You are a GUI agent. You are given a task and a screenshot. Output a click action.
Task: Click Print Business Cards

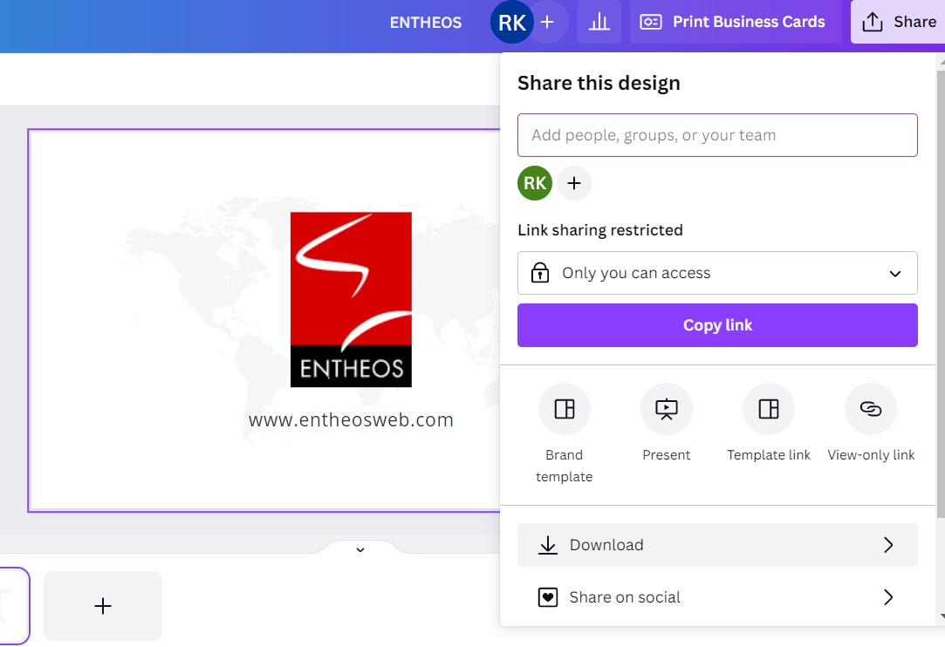(x=735, y=22)
